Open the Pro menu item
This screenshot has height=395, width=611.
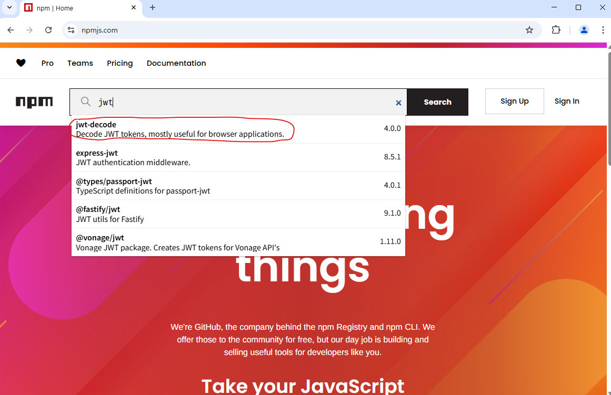pos(47,63)
